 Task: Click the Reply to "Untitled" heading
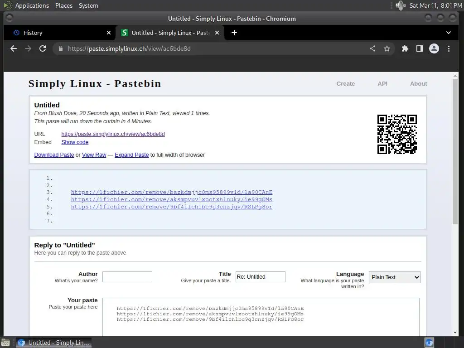point(64,245)
